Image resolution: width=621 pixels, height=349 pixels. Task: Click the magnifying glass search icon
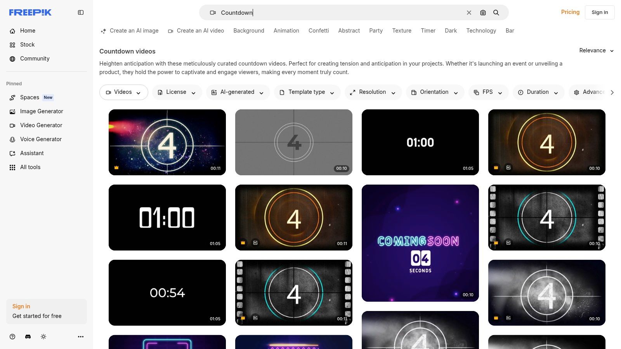coord(496,13)
